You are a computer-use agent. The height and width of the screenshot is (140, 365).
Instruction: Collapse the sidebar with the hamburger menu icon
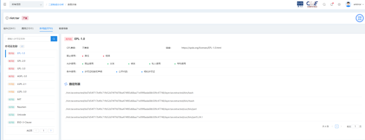click(5, 4)
